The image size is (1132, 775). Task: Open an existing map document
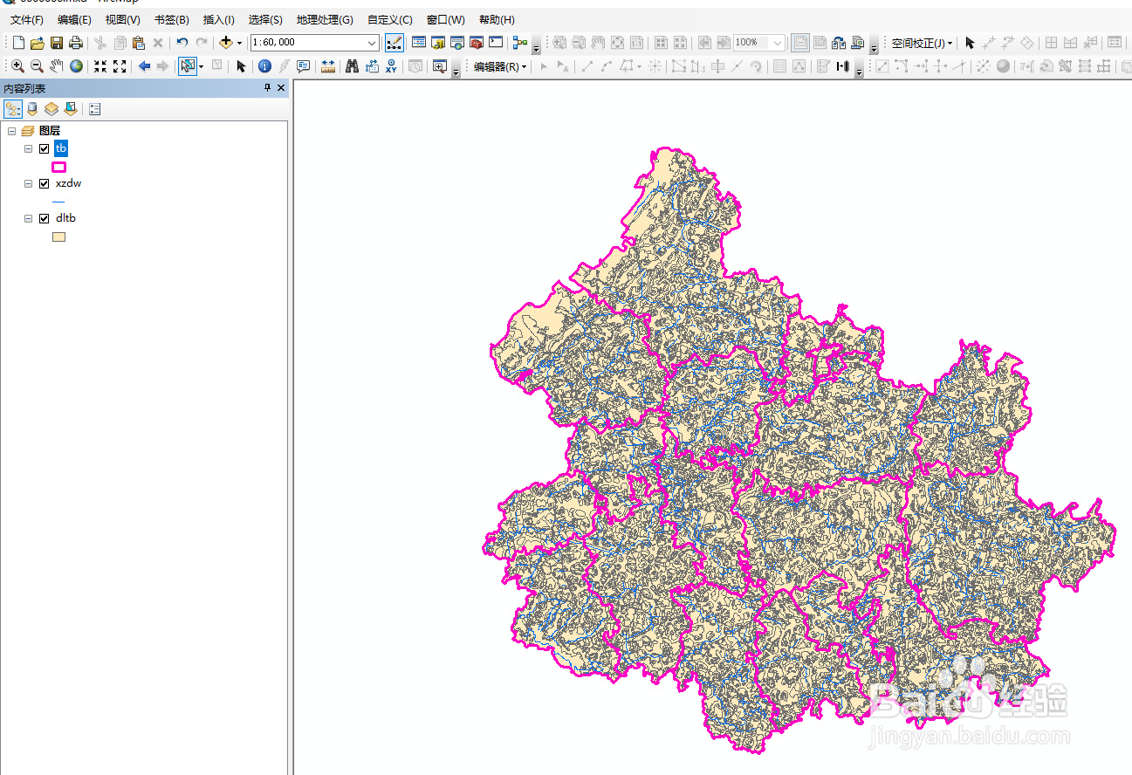[x=37, y=43]
